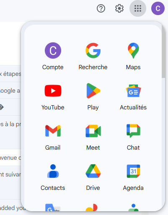The height and width of the screenshot is (215, 168).
Task: Click the apps panel vertical scrollbar
Action: pos(163,52)
